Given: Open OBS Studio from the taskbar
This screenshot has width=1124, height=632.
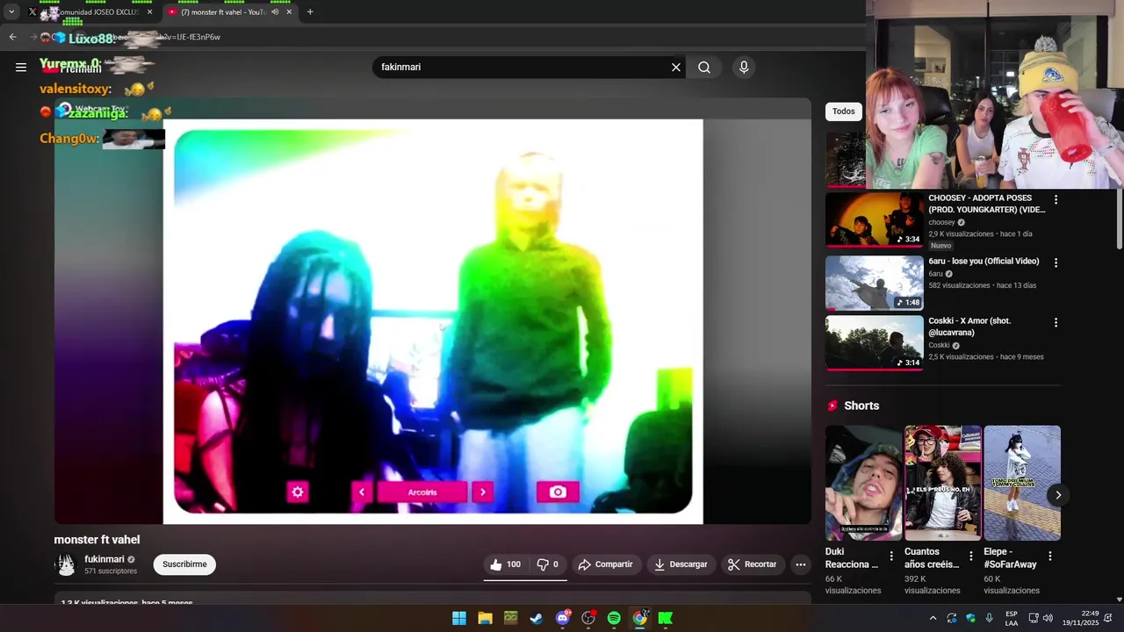Looking at the screenshot, I should pos(588,618).
